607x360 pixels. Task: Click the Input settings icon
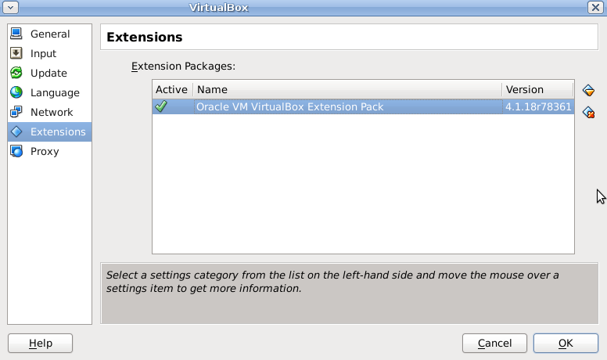point(16,53)
